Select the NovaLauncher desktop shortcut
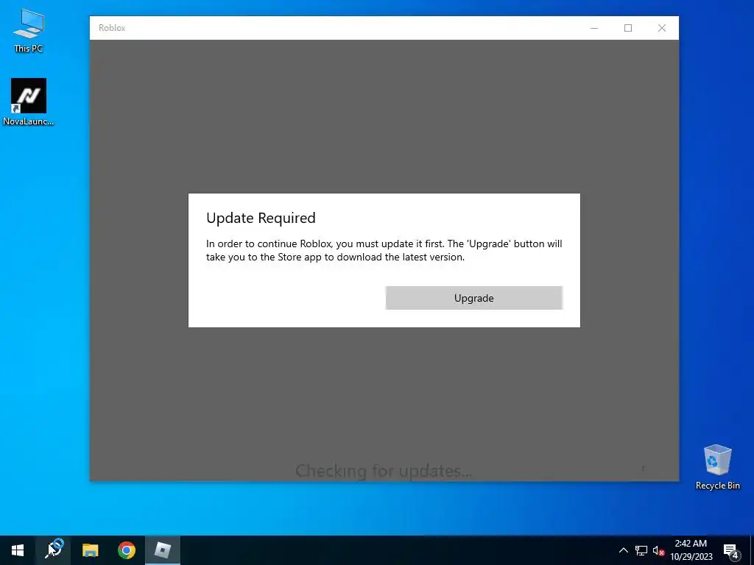 29,102
